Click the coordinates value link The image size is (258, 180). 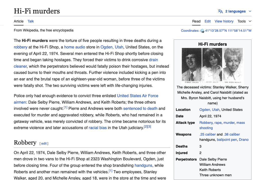pos(228,31)
